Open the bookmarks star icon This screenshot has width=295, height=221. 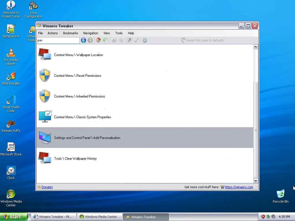[121, 40]
